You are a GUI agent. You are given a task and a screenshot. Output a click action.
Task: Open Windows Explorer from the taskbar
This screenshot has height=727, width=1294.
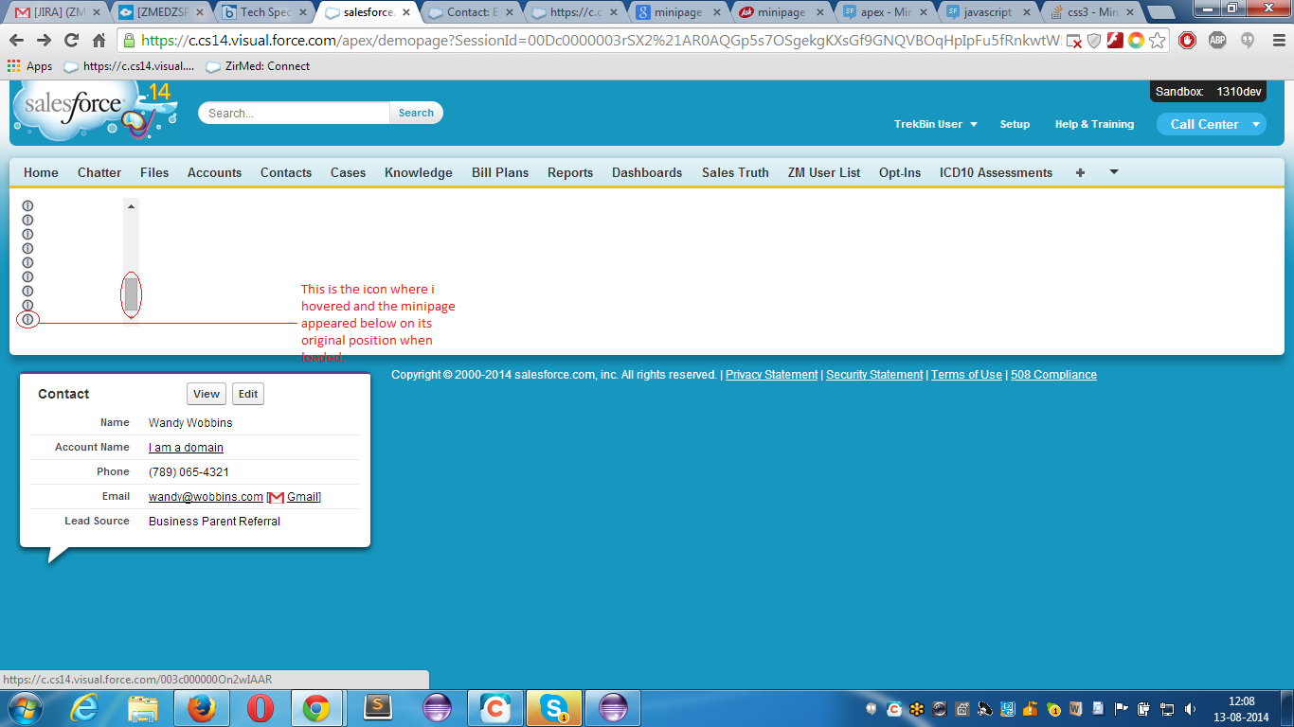143,708
